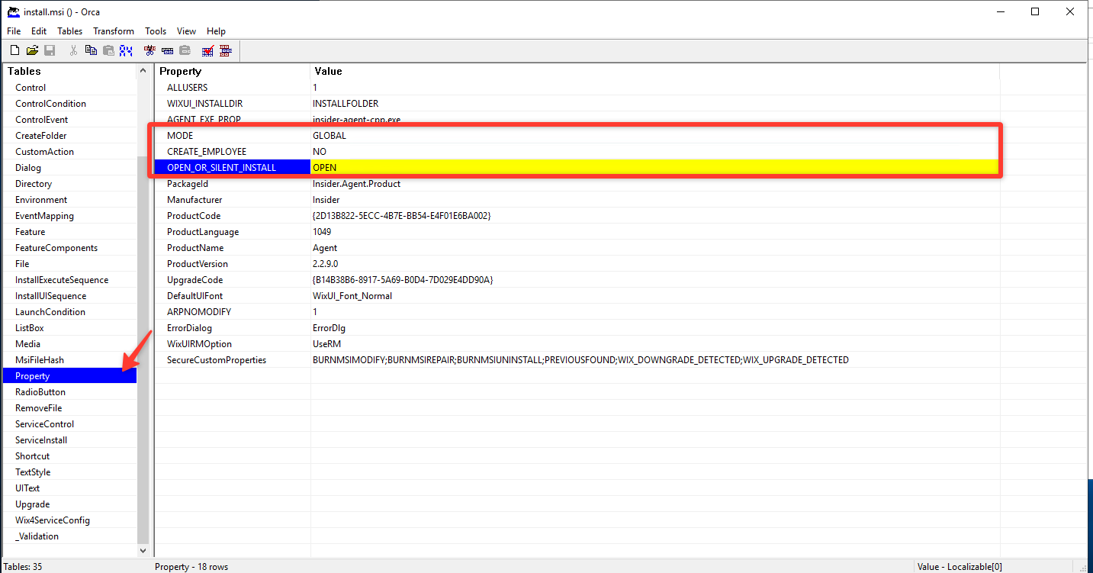Image resolution: width=1093 pixels, height=573 pixels.
Task: Click scroll-down arrow of Tables list
Action: 143,550
